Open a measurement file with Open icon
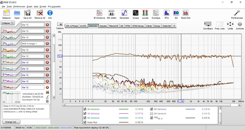This screenshot has height=130, width=245. tap(17, 13)
